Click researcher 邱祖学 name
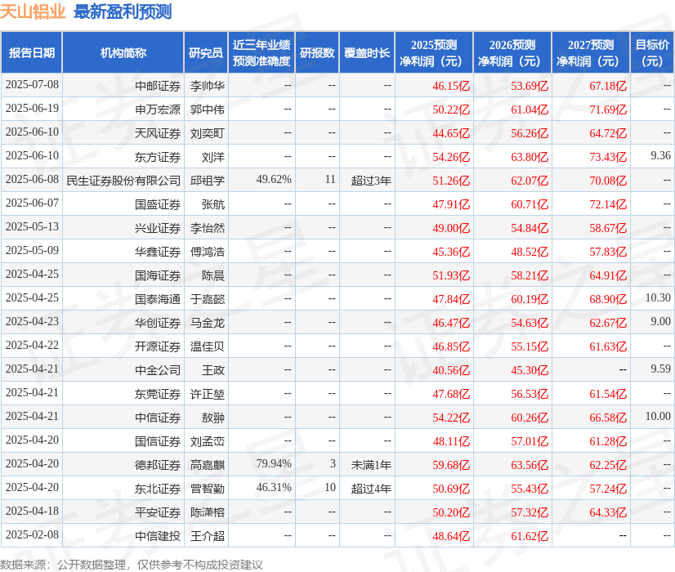Viewport: 675px width, 572px height. coord(207,180)
